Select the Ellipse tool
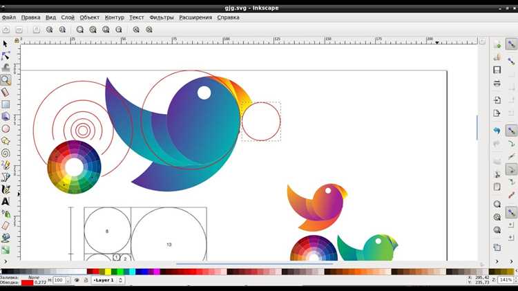This screenshot has width=518, height=291. pyautogui.click(x=6, y=129)
